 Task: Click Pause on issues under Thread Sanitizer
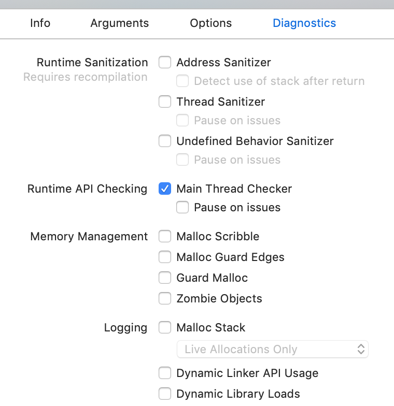coord(182,120)
